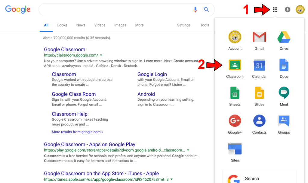308x183 pixels.
Task: Switch to the Books tab
Action: tap(62, 25)
